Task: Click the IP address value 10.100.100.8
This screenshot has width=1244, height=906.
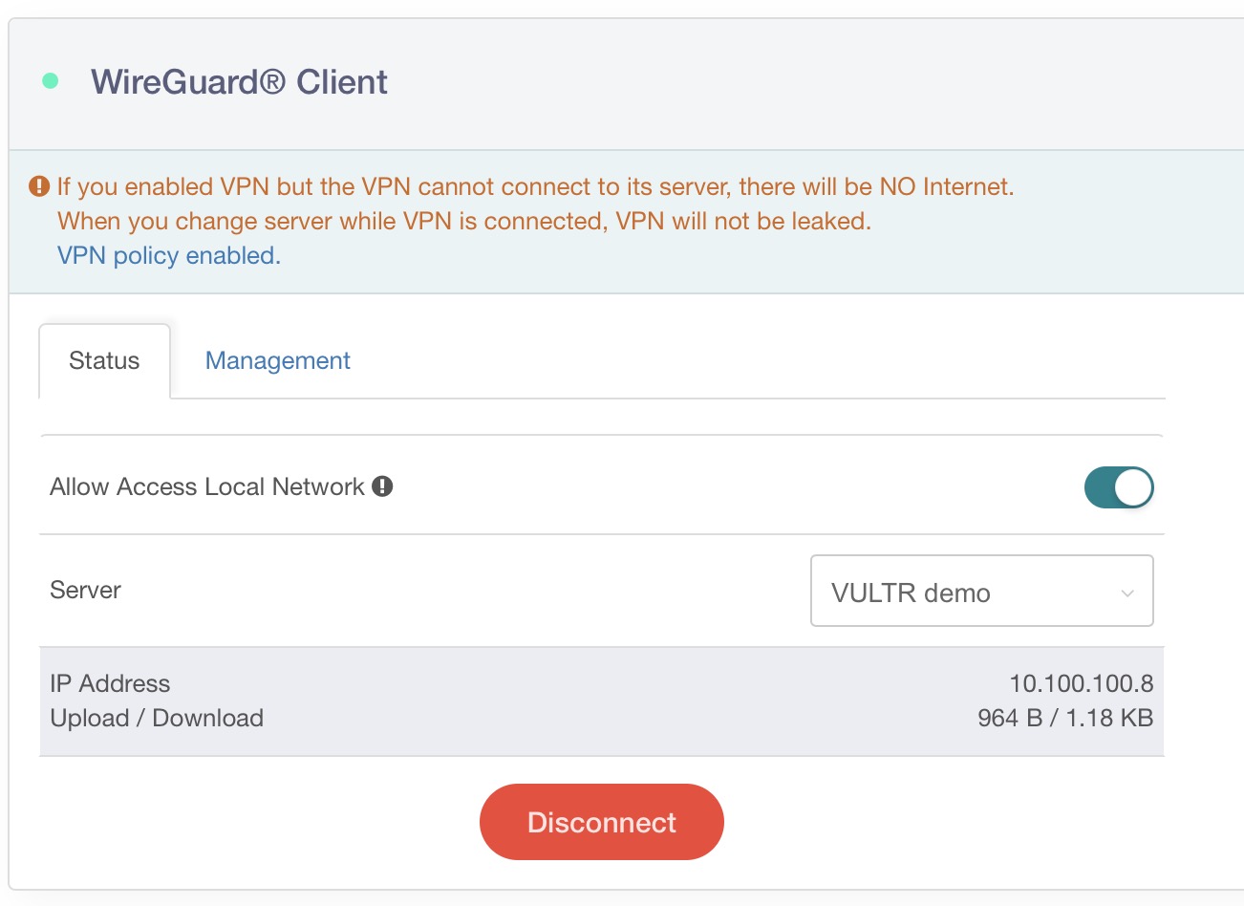Action: tap(1081, 683)
